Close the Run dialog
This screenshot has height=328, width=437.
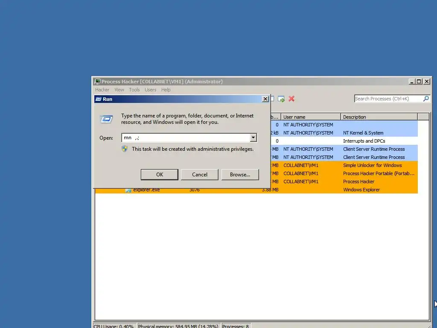point(265,99)
